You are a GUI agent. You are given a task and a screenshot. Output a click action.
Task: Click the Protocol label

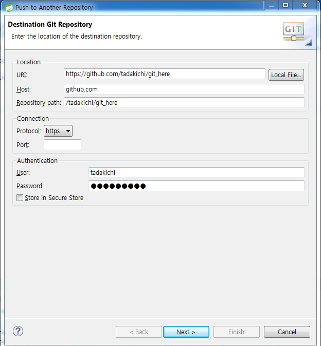[29, 131]
